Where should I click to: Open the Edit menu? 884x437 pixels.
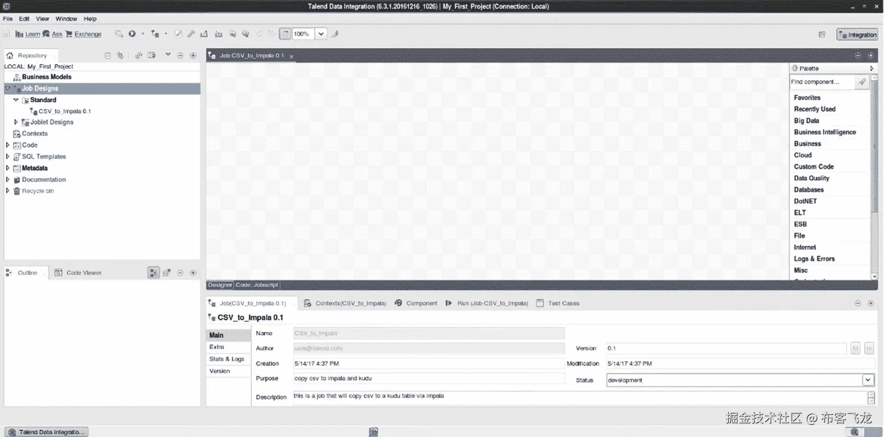(24, 19)
